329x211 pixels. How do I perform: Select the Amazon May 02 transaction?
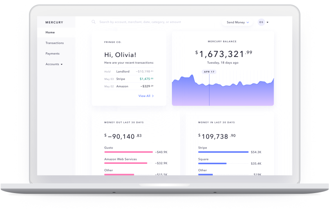click(x=129, y=86)
